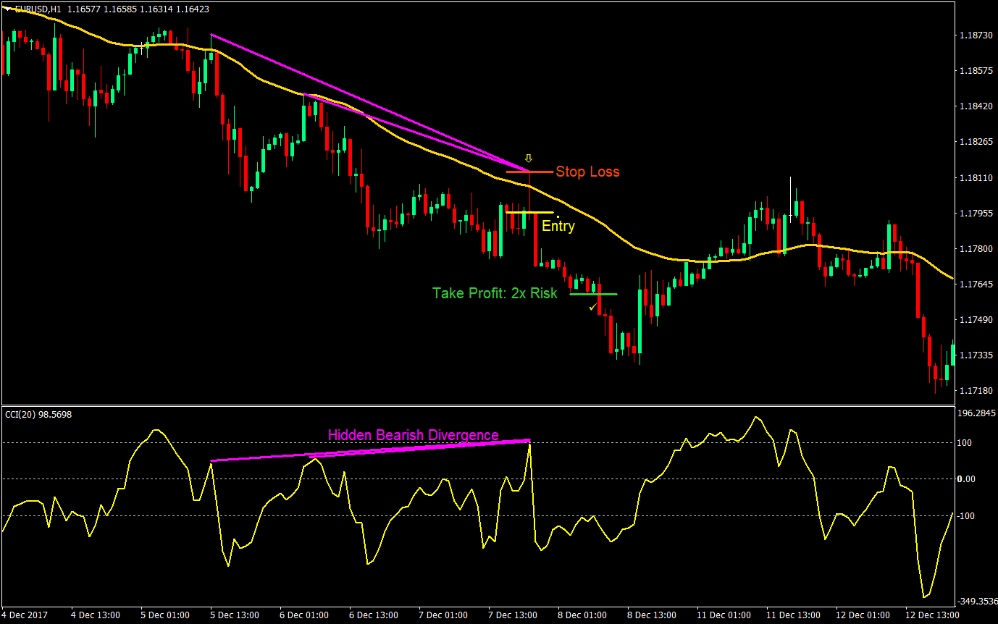Click the '11 Dec 13:00' time label

pos(793,615)
